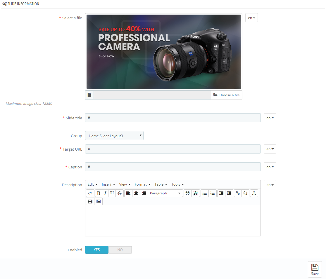Insert link in description editor
The height and width of the screenshot is (279, 326).
click(238, 193)
